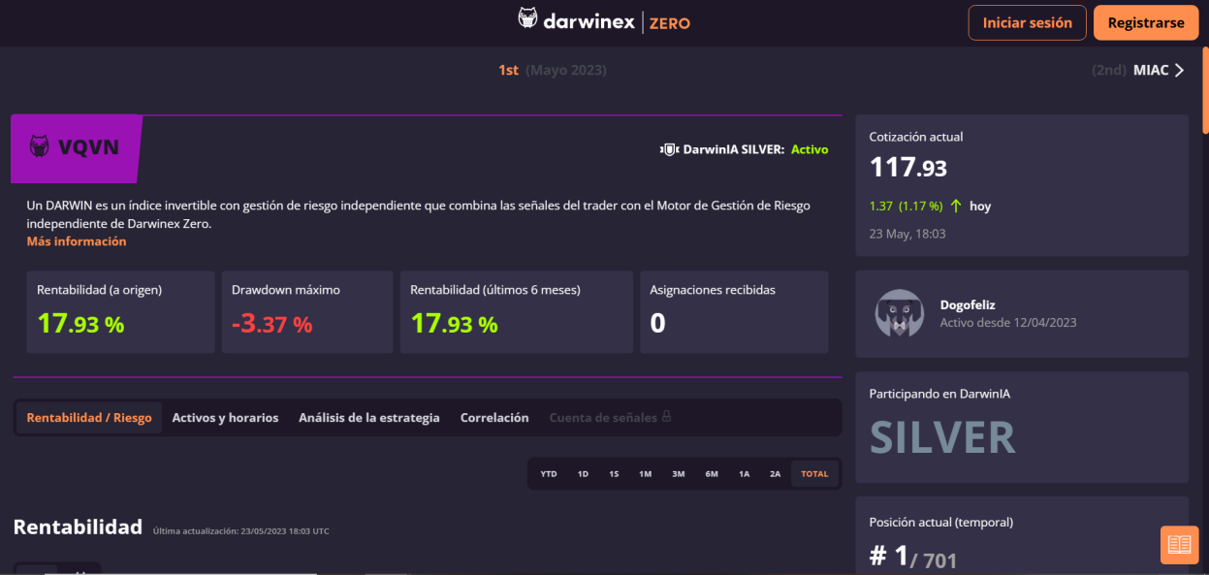Select the TOTAL time range
The width and height of the screenshot is (1209, 575).
[814, 474]
